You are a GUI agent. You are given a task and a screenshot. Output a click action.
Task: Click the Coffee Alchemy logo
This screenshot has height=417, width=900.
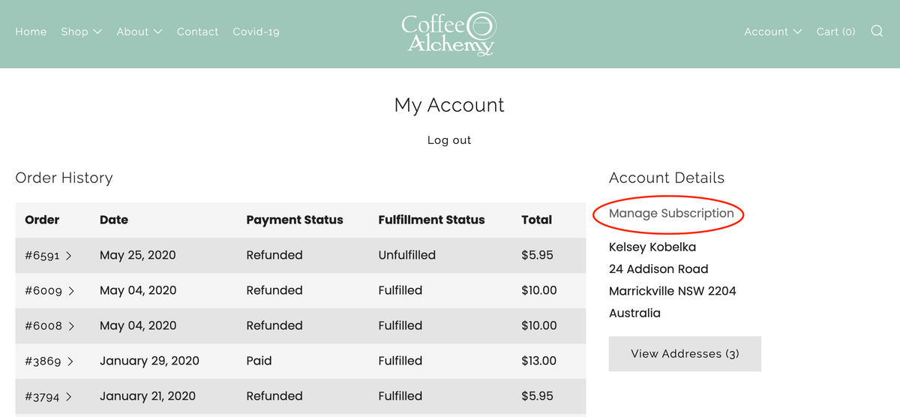click(449, 34)
